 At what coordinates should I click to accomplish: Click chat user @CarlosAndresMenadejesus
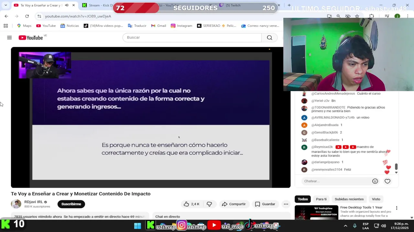(x=333, y=93)
